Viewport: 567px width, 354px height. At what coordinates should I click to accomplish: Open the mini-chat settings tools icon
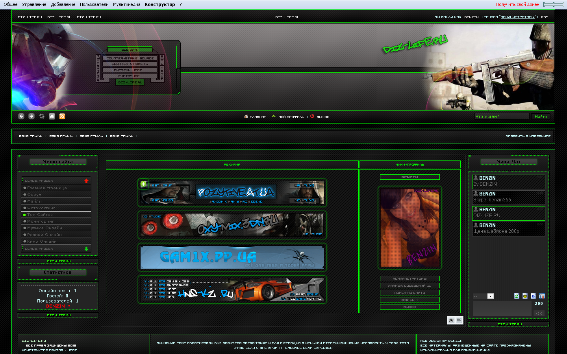[x=542, y=296]
